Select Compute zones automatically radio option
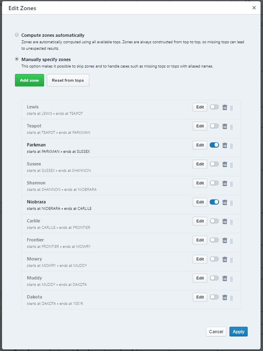Viewport: 263px width, 351px height. [17, 35]
